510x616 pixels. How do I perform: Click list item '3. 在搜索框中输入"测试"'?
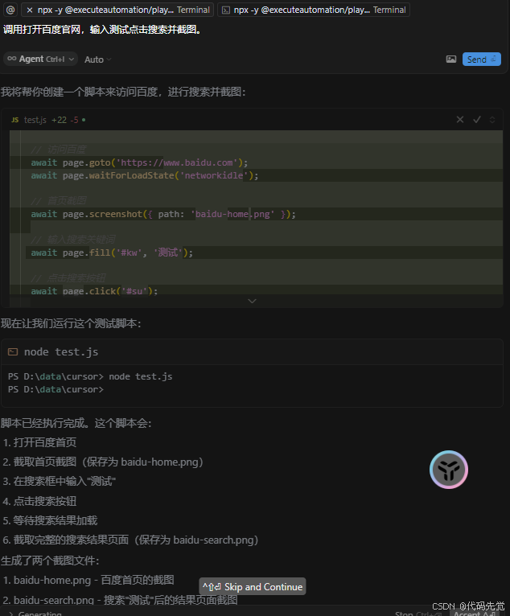pyautogui.click(x=59, y=481)
